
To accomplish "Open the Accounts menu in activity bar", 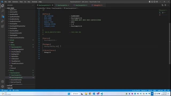I will (2, 81).
